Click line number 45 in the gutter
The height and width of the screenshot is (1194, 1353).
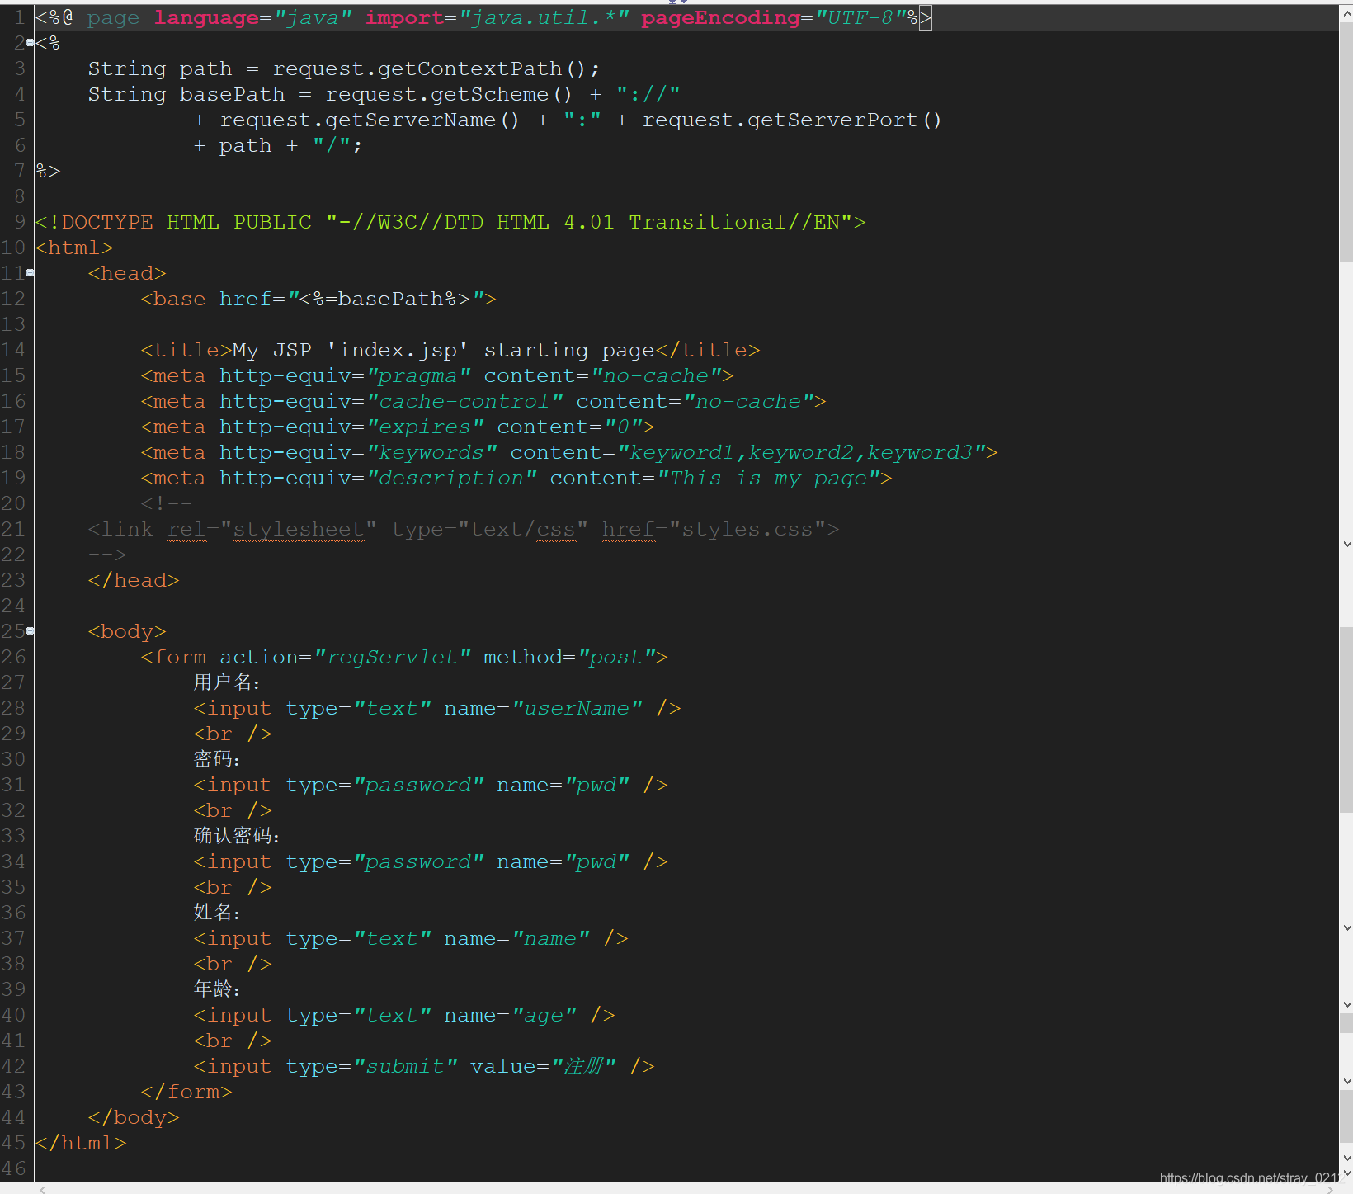pos(13,1143)
